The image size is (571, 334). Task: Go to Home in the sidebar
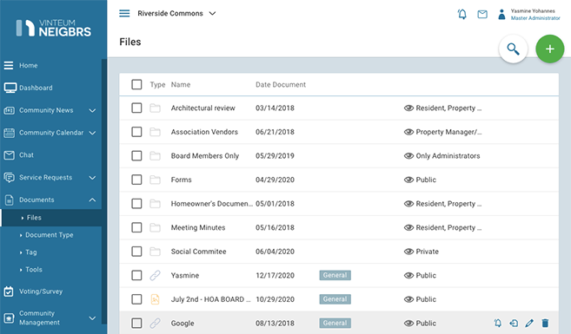pyautogui.click(x=29, y=65)
